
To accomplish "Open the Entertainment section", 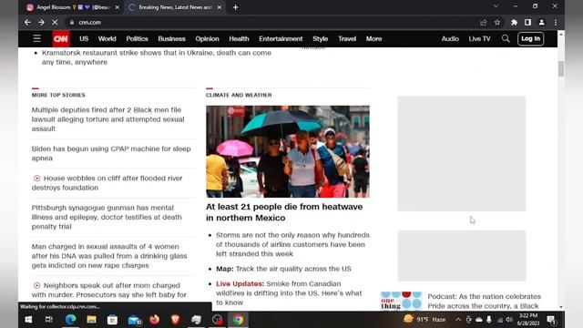I will pyautogui.click(x=281, y=38).
